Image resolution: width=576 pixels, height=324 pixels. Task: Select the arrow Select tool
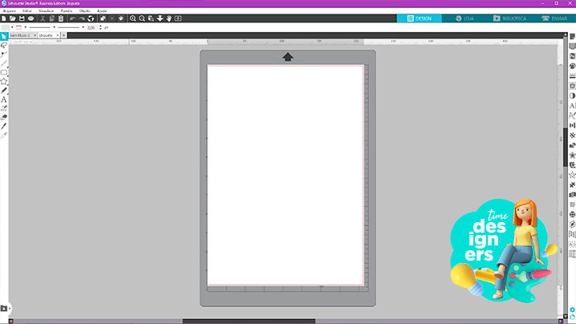click(4, 36)
